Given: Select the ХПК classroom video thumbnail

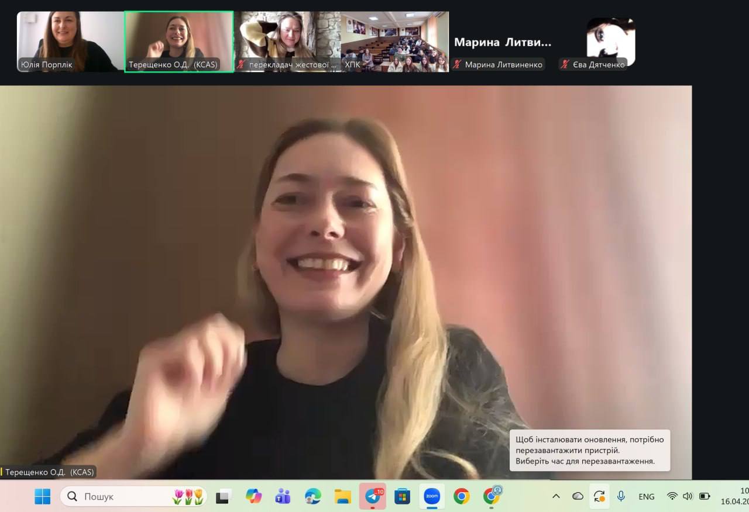Looking at the screenshot, I should click(x=394, y=41).
